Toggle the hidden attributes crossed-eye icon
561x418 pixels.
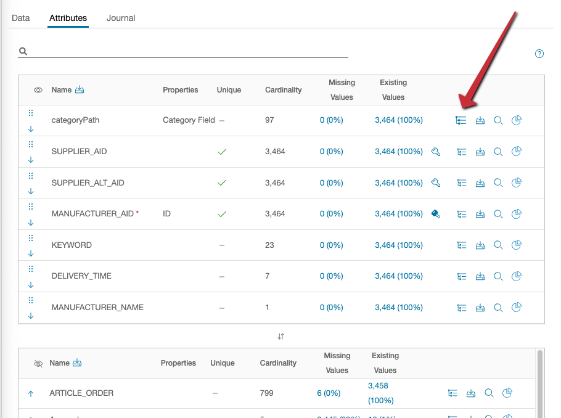click(38, 363)
